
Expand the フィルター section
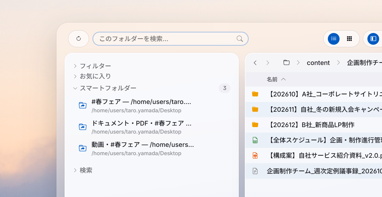click(92, 66)
